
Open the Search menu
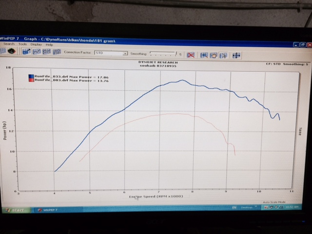pos(9,44)
